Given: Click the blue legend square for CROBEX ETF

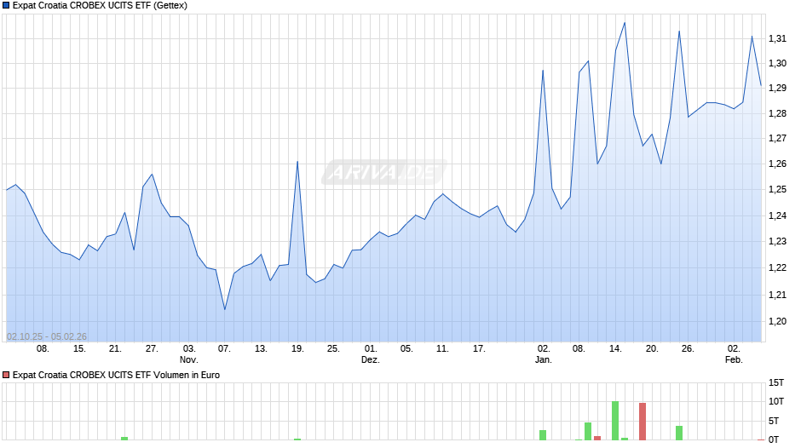Looking at the screenshot, I should [6, 6].
